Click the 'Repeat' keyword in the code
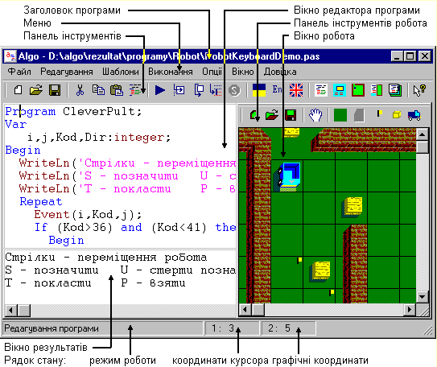 click(41, 202)
